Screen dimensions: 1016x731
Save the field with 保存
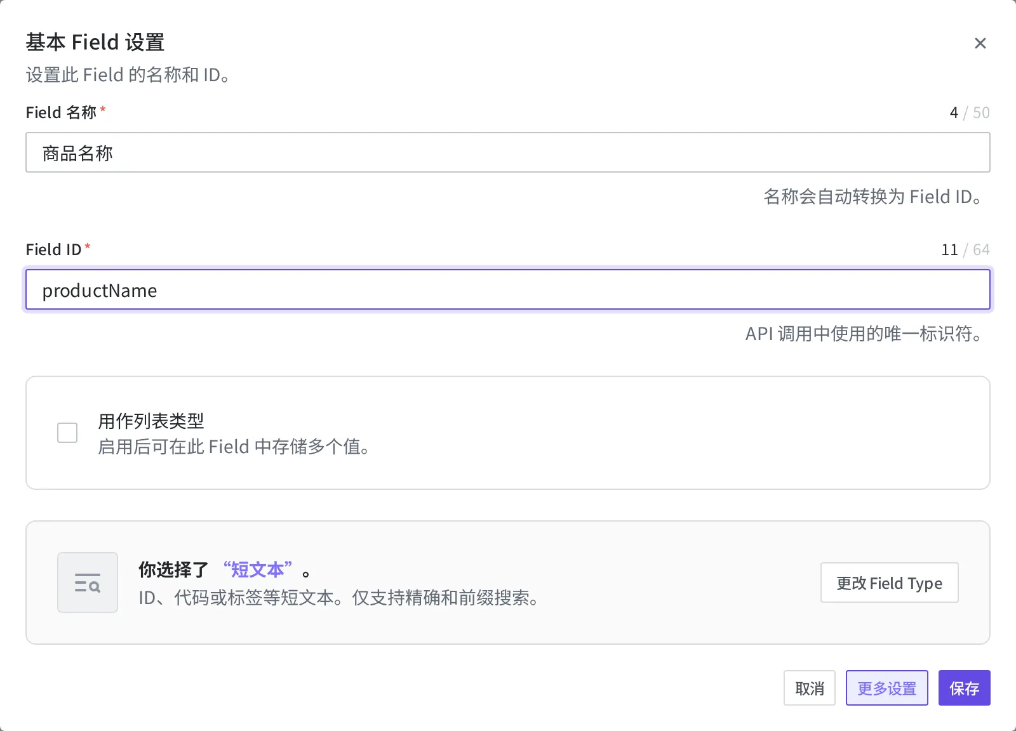(965, 688)
